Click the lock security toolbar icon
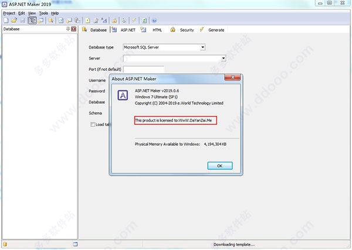The height and width of the screenshot is (250, 352). pos(114,20)
